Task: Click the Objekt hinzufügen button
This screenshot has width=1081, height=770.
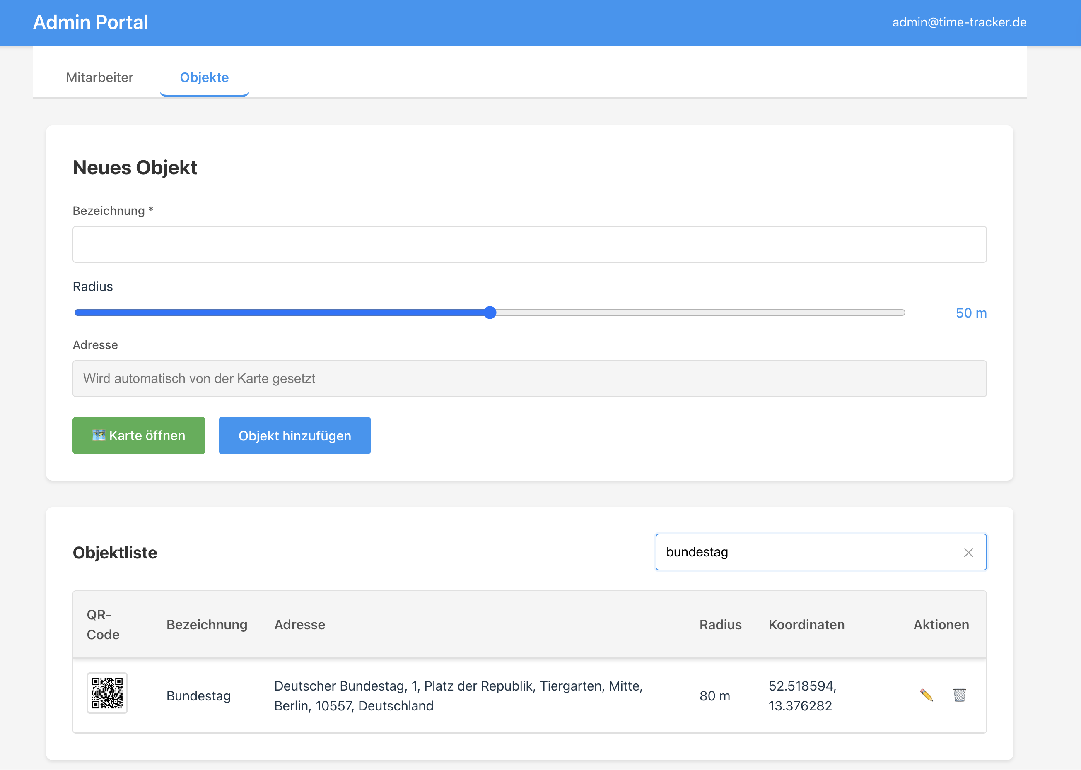Action: click(294, 435)
